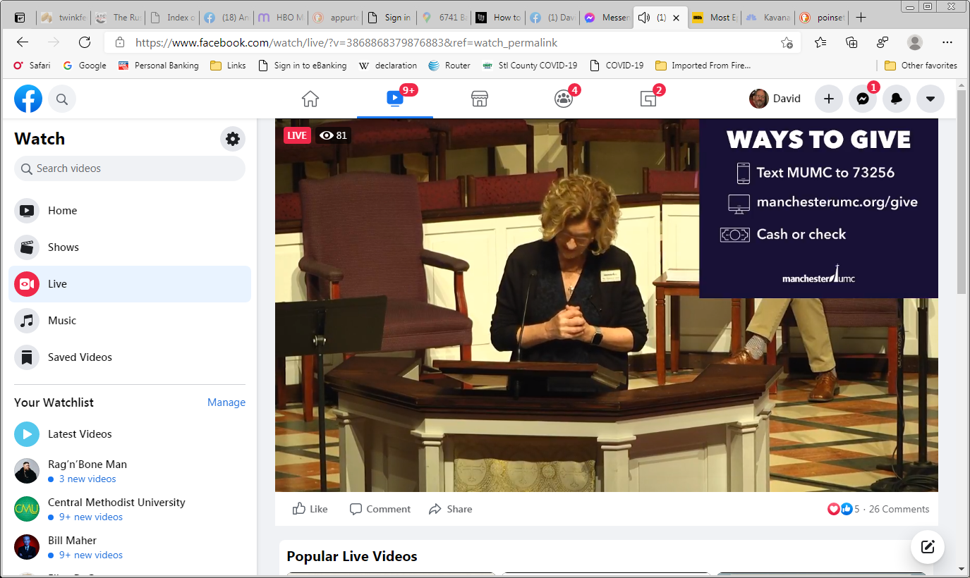Click the Facebook logo

(28, 99)
